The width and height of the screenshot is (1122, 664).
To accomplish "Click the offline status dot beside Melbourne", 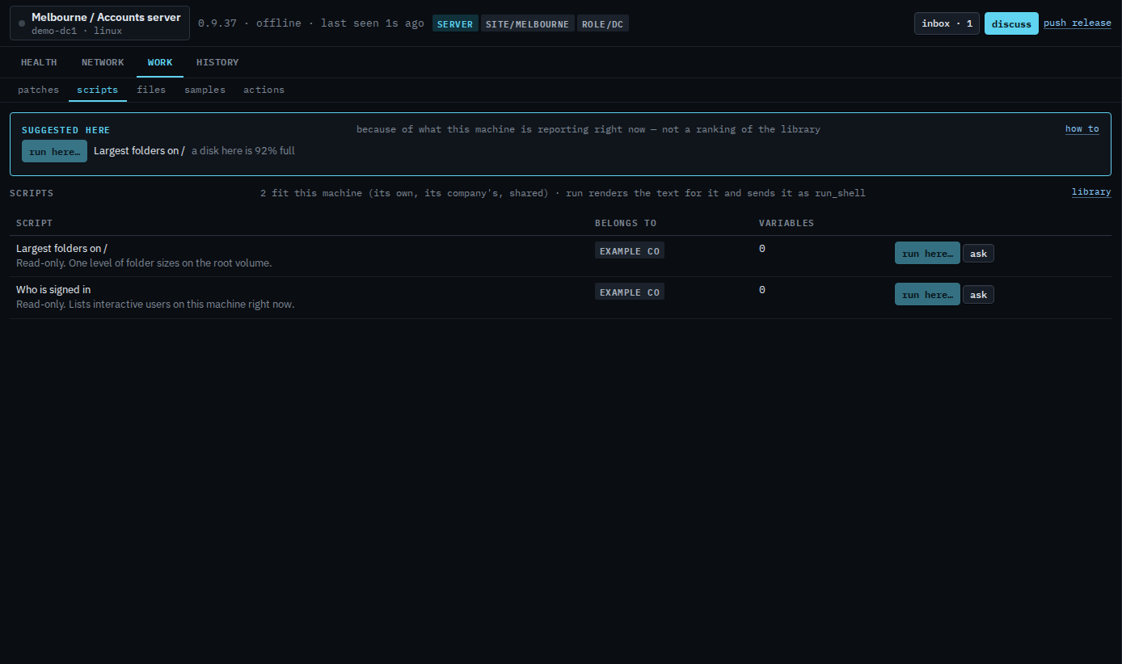I will click(22, 23).
